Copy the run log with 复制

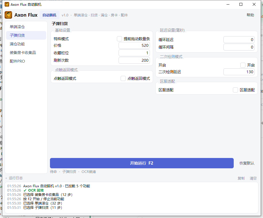click(x=241, y=178)
